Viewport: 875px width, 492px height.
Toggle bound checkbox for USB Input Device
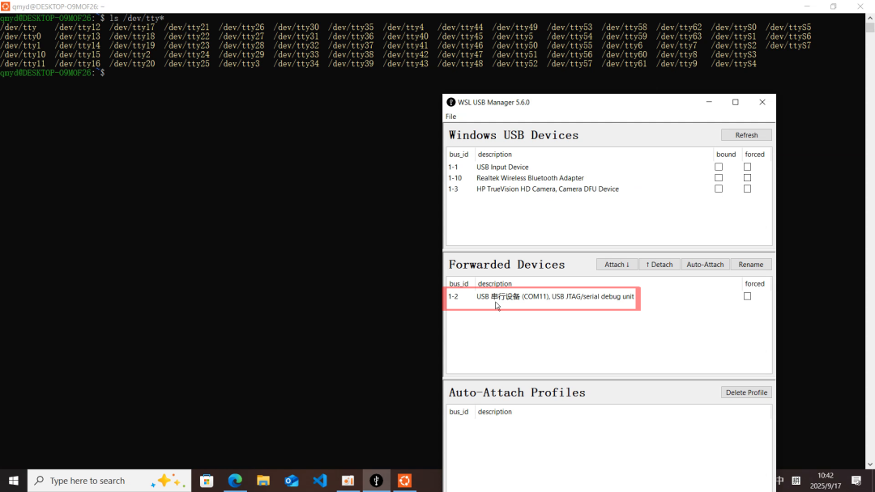point(718,167)
